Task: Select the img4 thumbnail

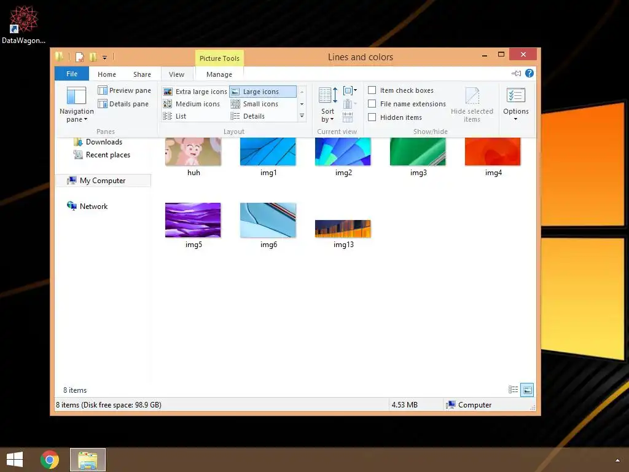Action: pos(493,151)
